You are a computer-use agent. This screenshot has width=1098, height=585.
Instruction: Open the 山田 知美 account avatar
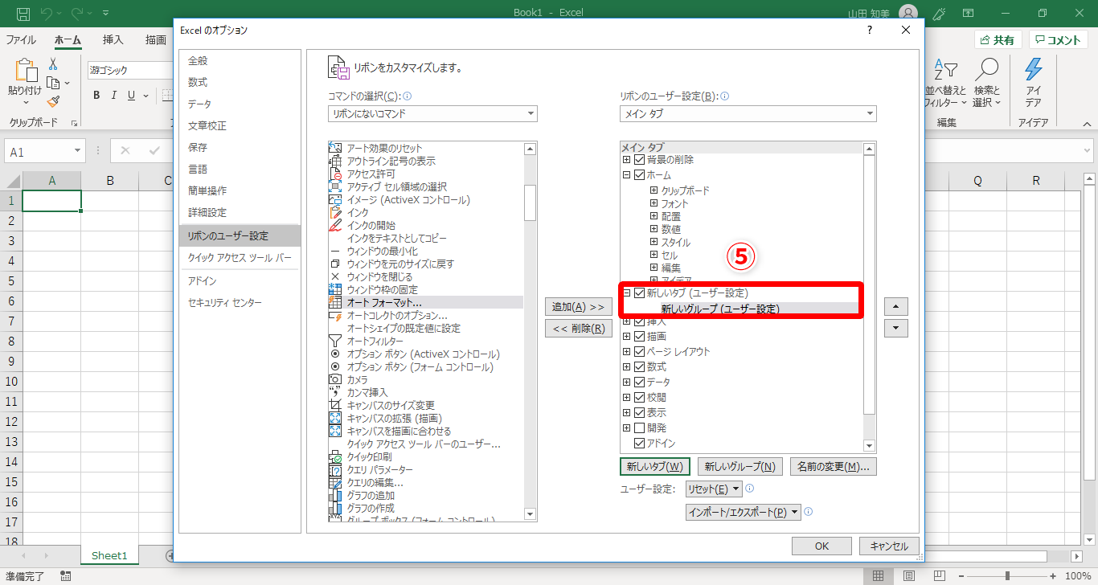(x=907, y=14)
